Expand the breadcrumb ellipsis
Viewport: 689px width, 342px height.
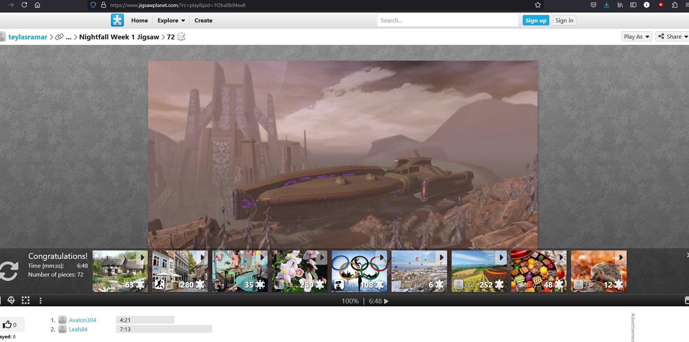(x=69, y=37)
